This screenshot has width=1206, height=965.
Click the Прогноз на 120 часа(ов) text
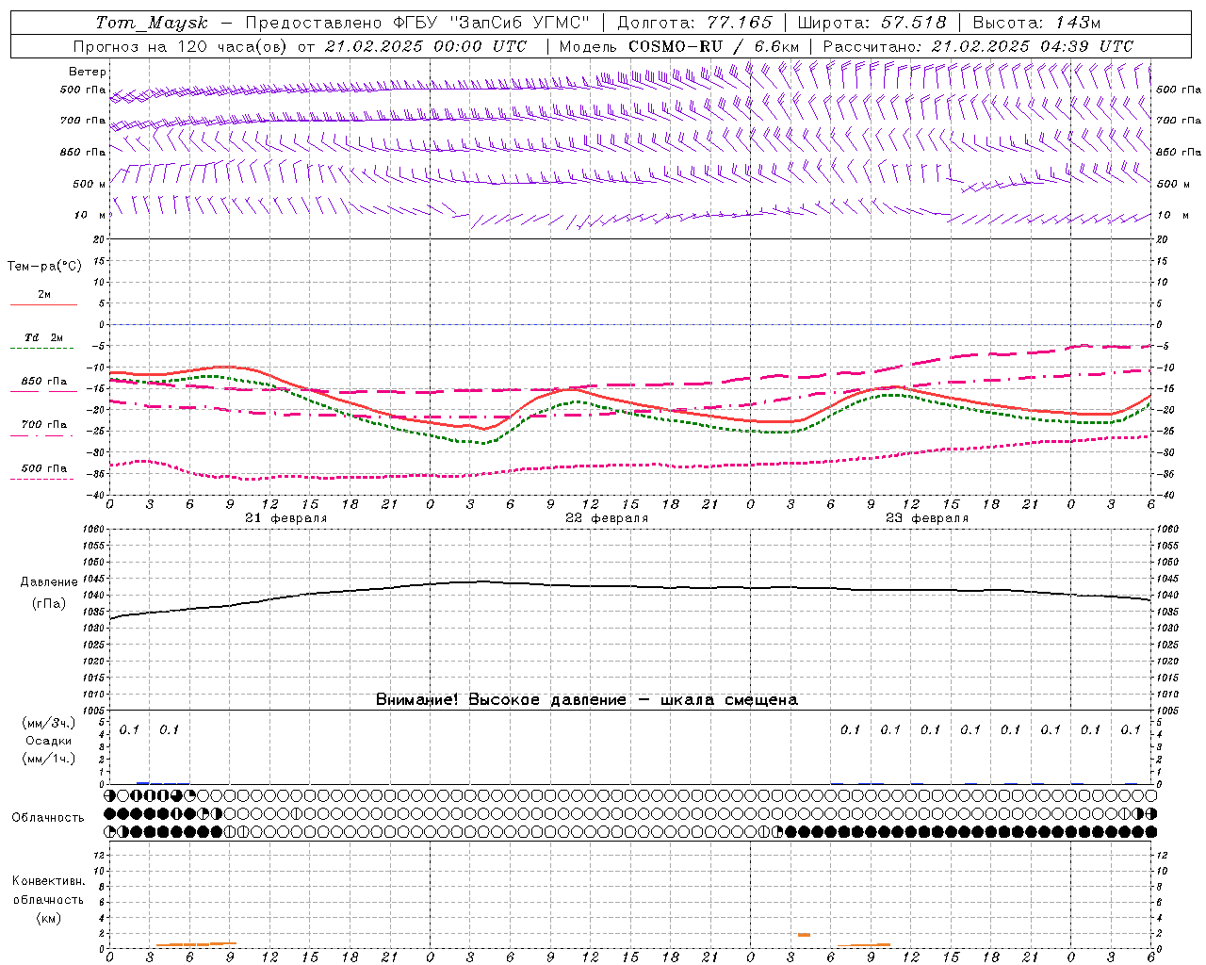(x=181, y=46)
